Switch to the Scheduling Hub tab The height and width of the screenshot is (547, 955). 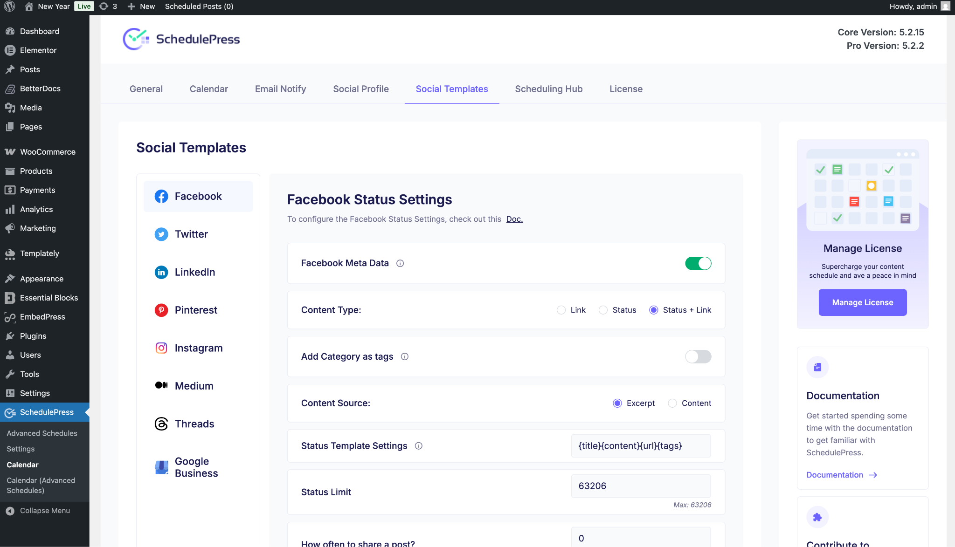click(x=548, y=89)
